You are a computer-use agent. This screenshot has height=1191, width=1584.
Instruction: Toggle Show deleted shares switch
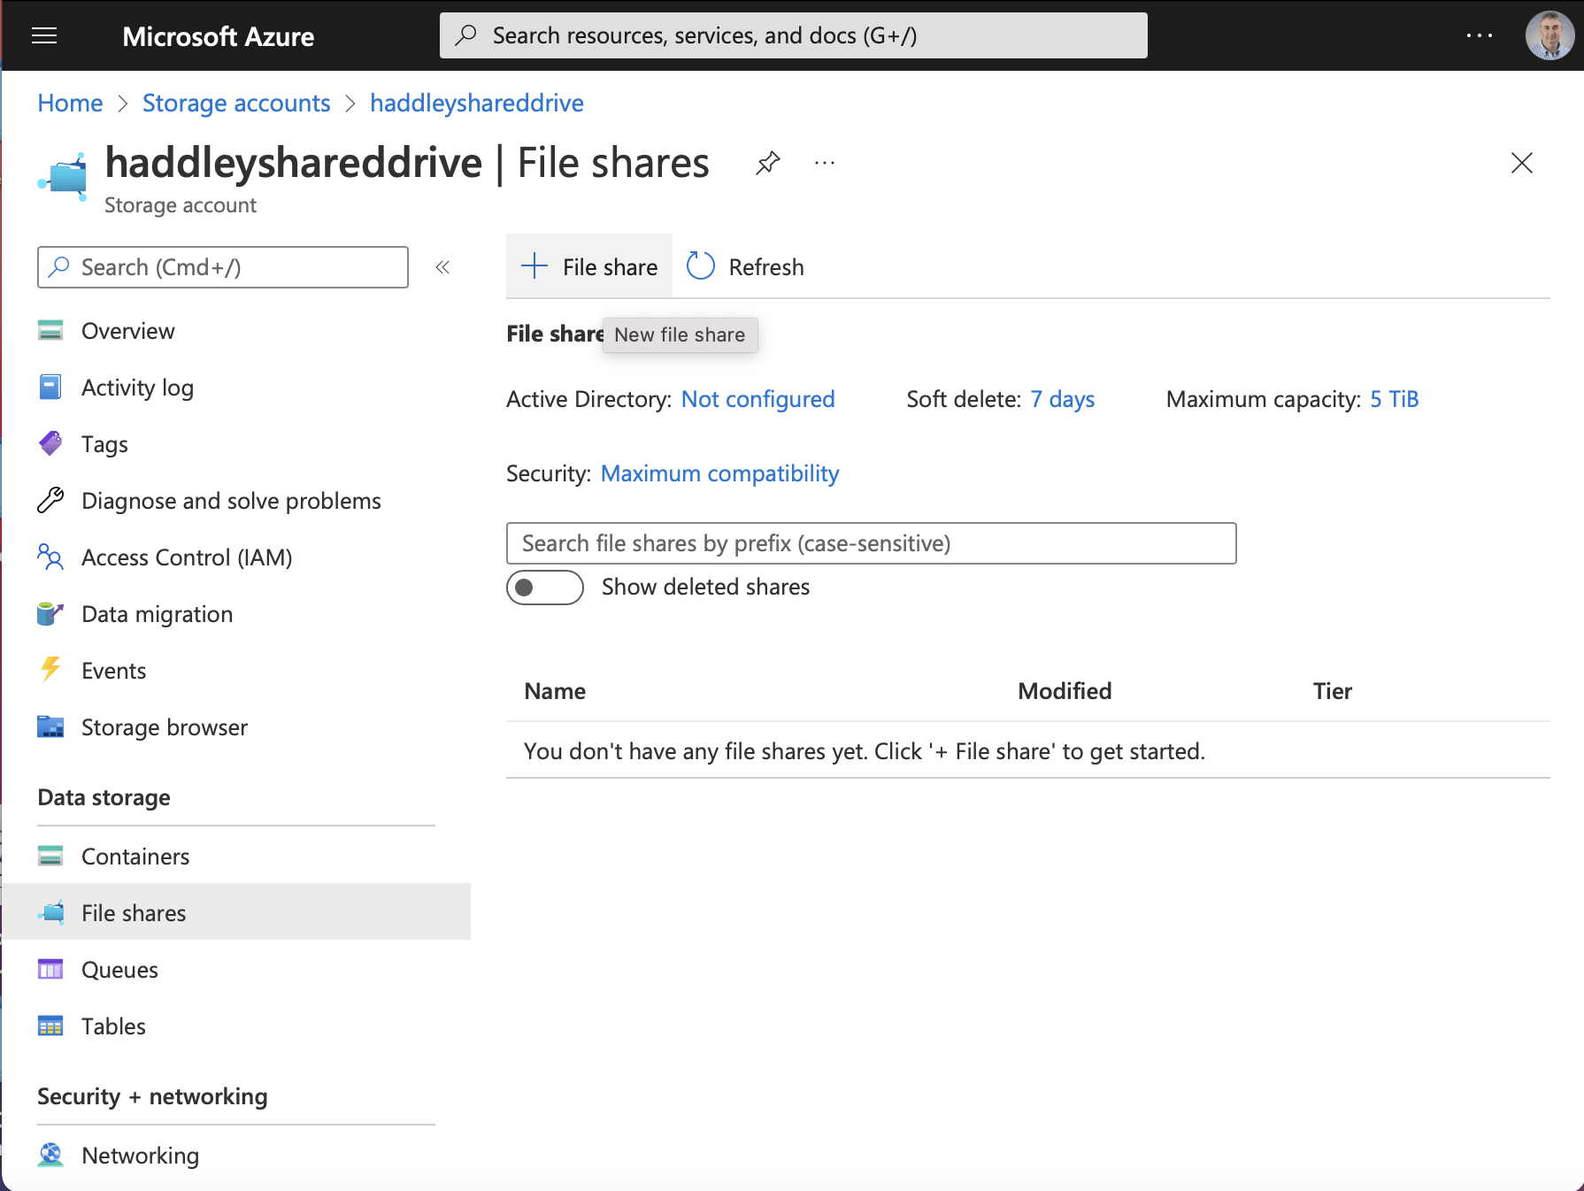pyautogui.click(x=544, y=588)
